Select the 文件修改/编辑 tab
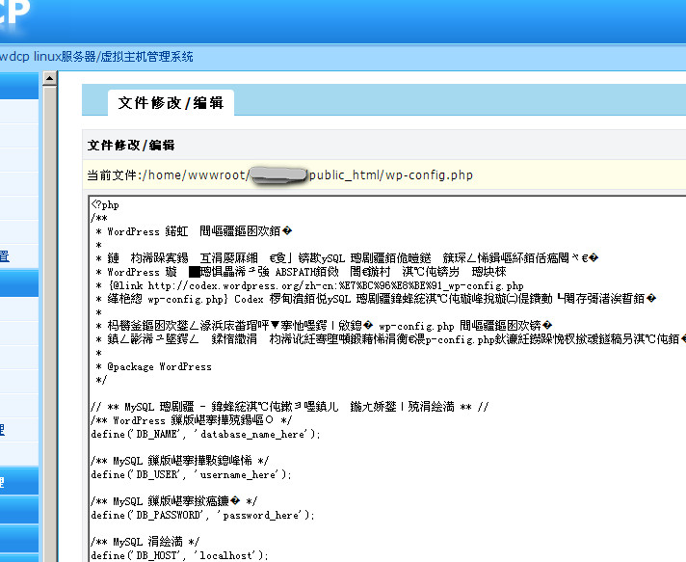 pyautogui.click(x=171, y=103)
